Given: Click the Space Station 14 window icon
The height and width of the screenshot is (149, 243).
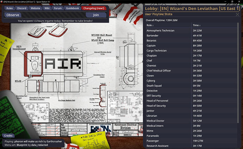Looking at the screenshot, I should tap(2, 2).
